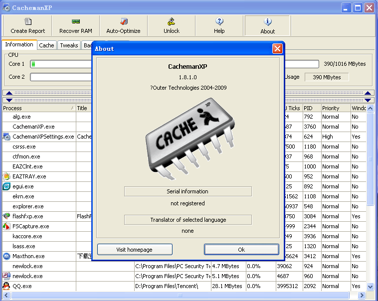Click the 3995312 CPU ticks cell
The width and height of the screenshot is (378, 301).
(289, 286)
